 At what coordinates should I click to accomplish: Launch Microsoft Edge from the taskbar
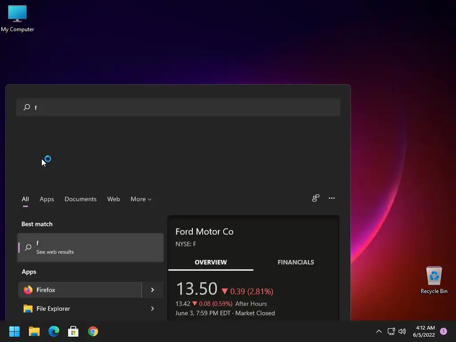pyautogui.click(x=54, y=331)
